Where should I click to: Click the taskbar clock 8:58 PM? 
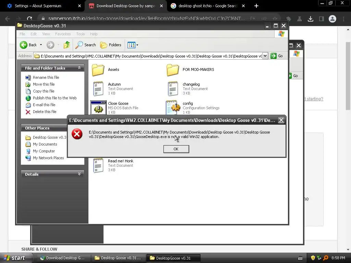click(x=338, y=258)
